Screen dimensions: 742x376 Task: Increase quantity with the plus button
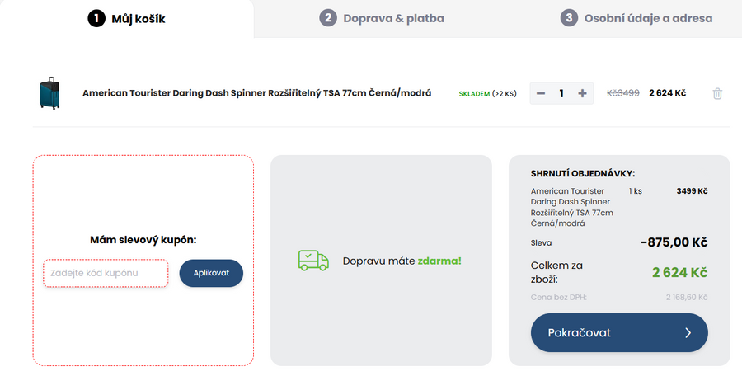[582, 93]
